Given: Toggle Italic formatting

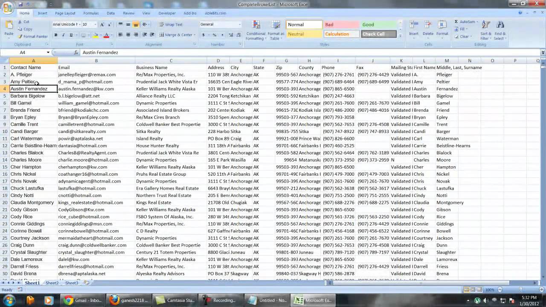Looking at the screenshot, I should 63,35.
